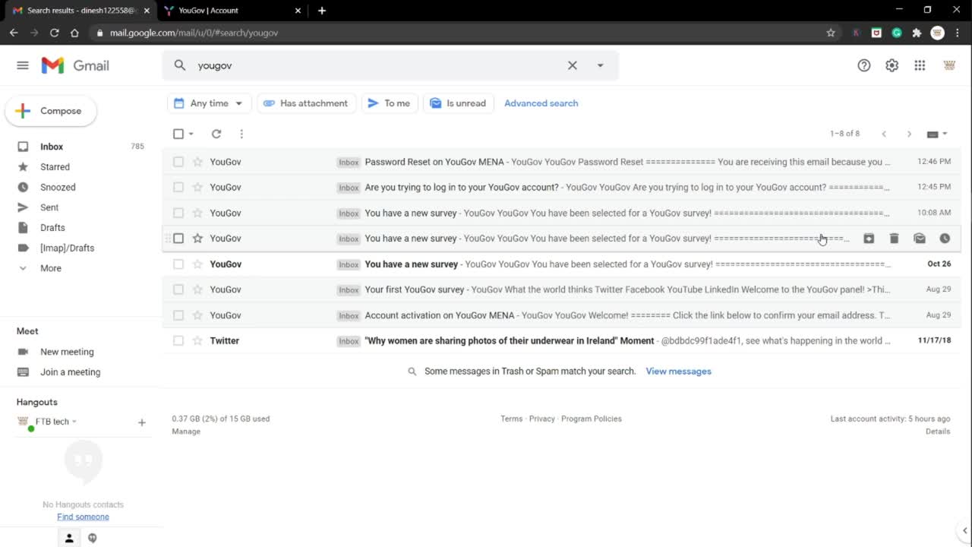972x547 pixels.
Task: Open the Hangouts conversations bubble icon
Action: 93,538
